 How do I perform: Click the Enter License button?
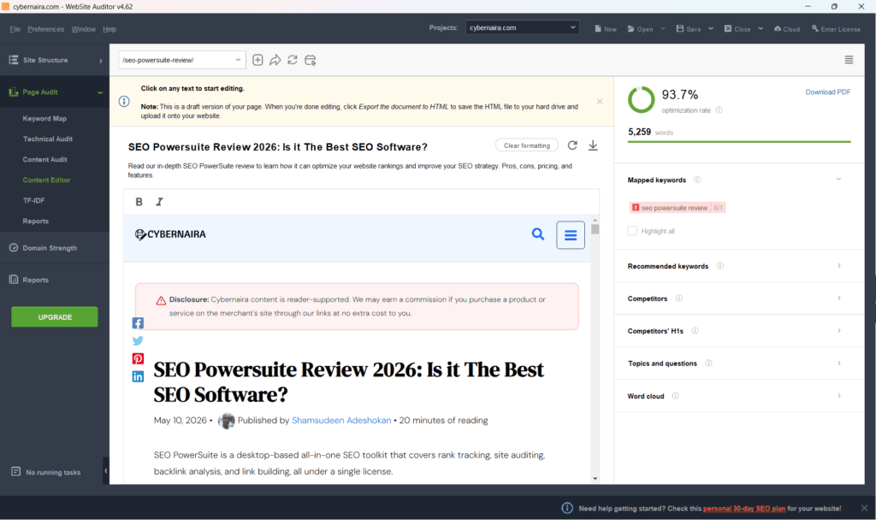point(836,29)
